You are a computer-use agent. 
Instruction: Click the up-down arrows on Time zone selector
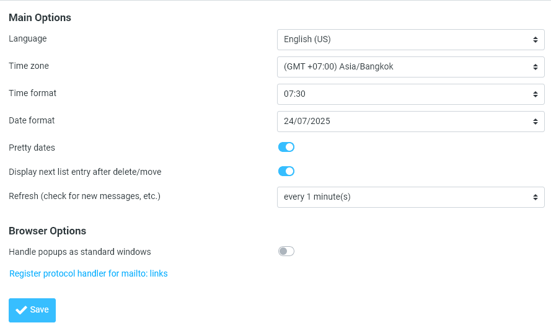(x=535, y=67)
